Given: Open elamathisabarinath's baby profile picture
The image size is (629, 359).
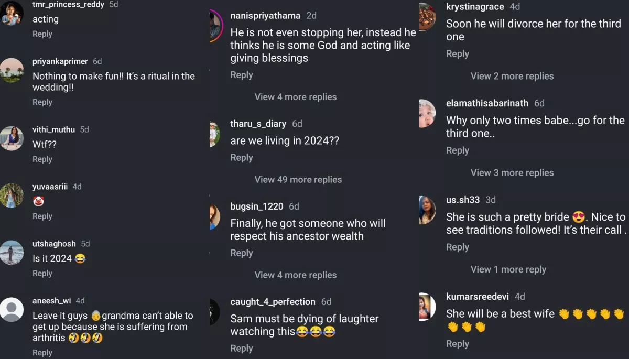Looking at the screenshot, I should pyautogui.click(x=427, y=113).
